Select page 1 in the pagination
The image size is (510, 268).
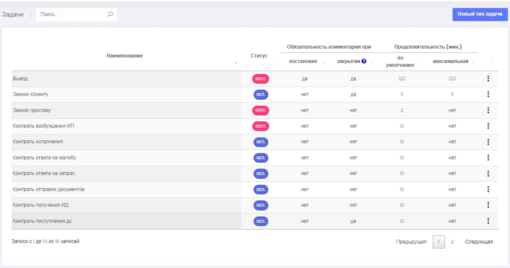coord(439,242)
